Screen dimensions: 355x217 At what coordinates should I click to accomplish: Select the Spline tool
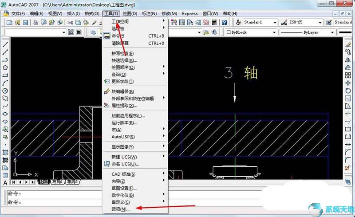click(x=5, y=106)
